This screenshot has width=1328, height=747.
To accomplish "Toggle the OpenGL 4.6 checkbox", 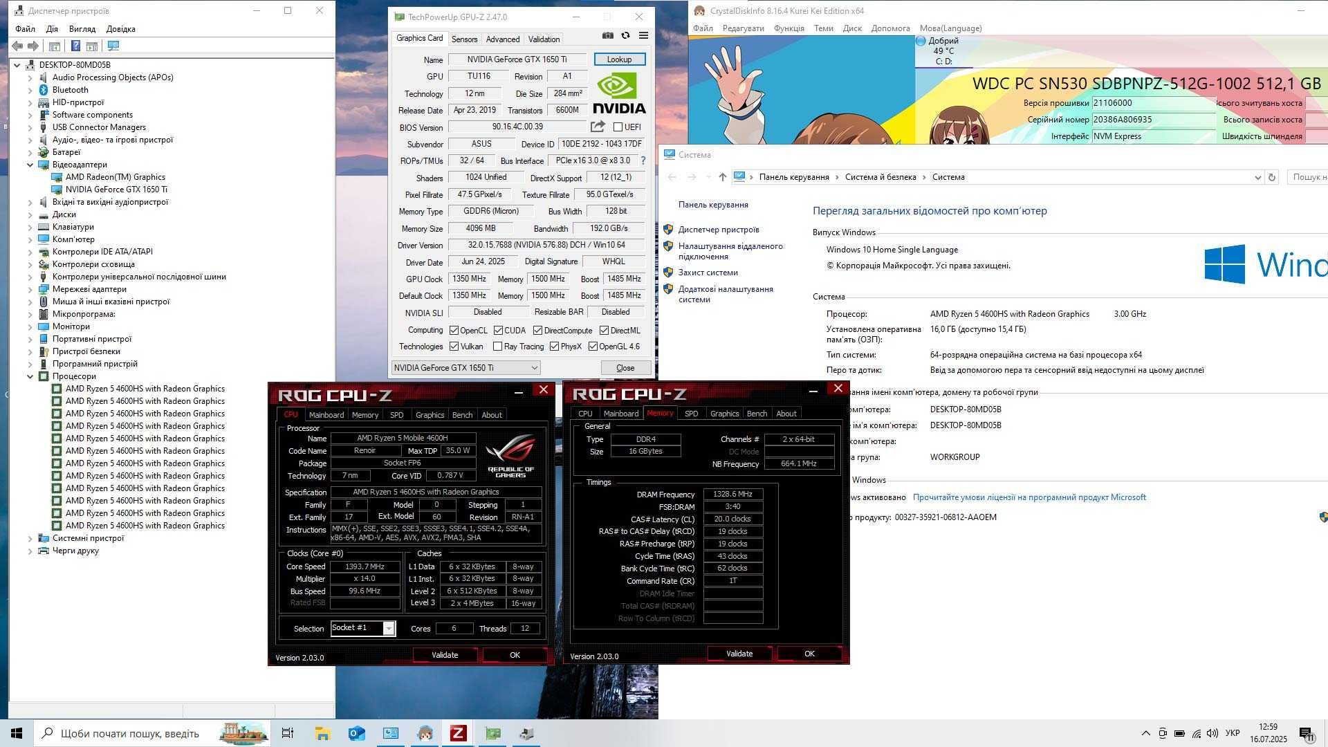I will 593,347.
